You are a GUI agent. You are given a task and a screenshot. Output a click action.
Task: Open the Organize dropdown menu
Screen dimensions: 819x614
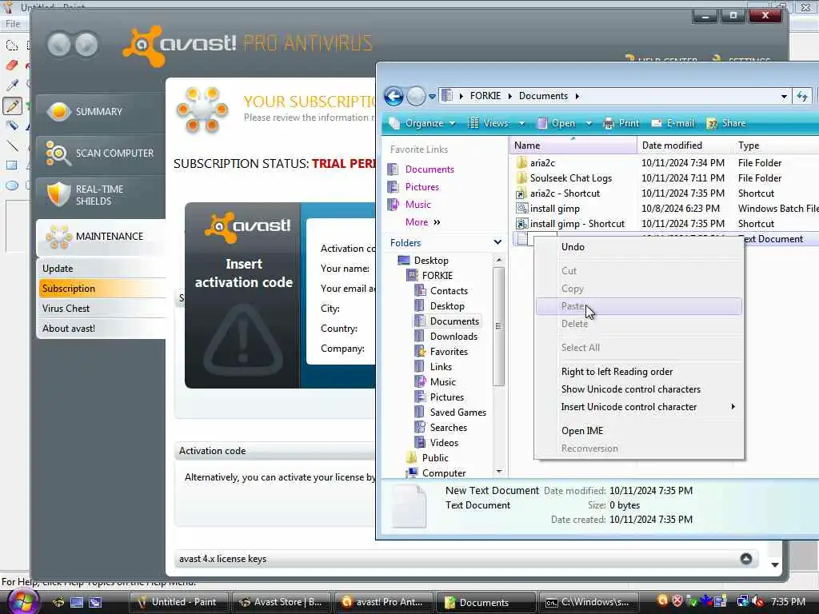(x=422, y=123)
